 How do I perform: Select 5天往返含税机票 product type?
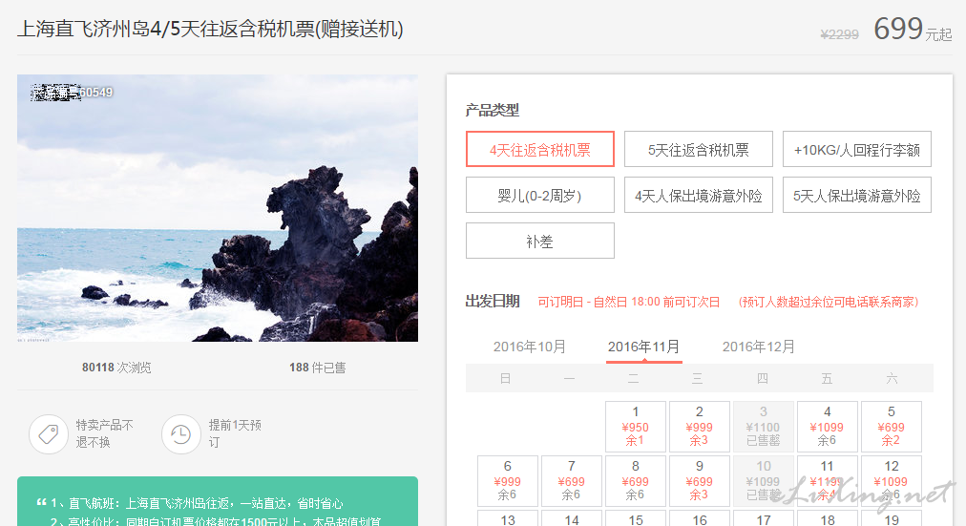(x=698, y=149)
